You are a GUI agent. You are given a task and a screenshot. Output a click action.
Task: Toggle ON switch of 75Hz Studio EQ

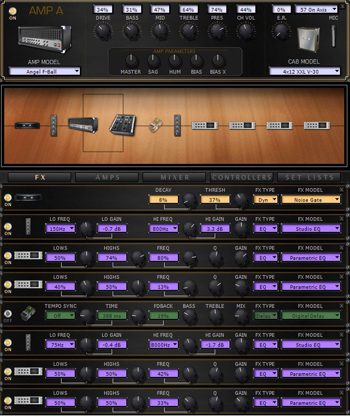(7, 342)
